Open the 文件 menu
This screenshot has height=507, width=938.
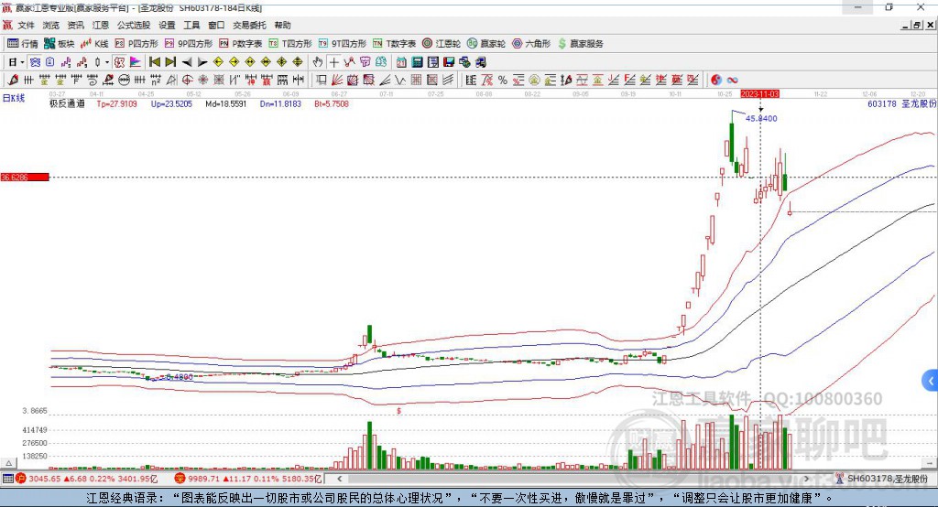(26, 25)
